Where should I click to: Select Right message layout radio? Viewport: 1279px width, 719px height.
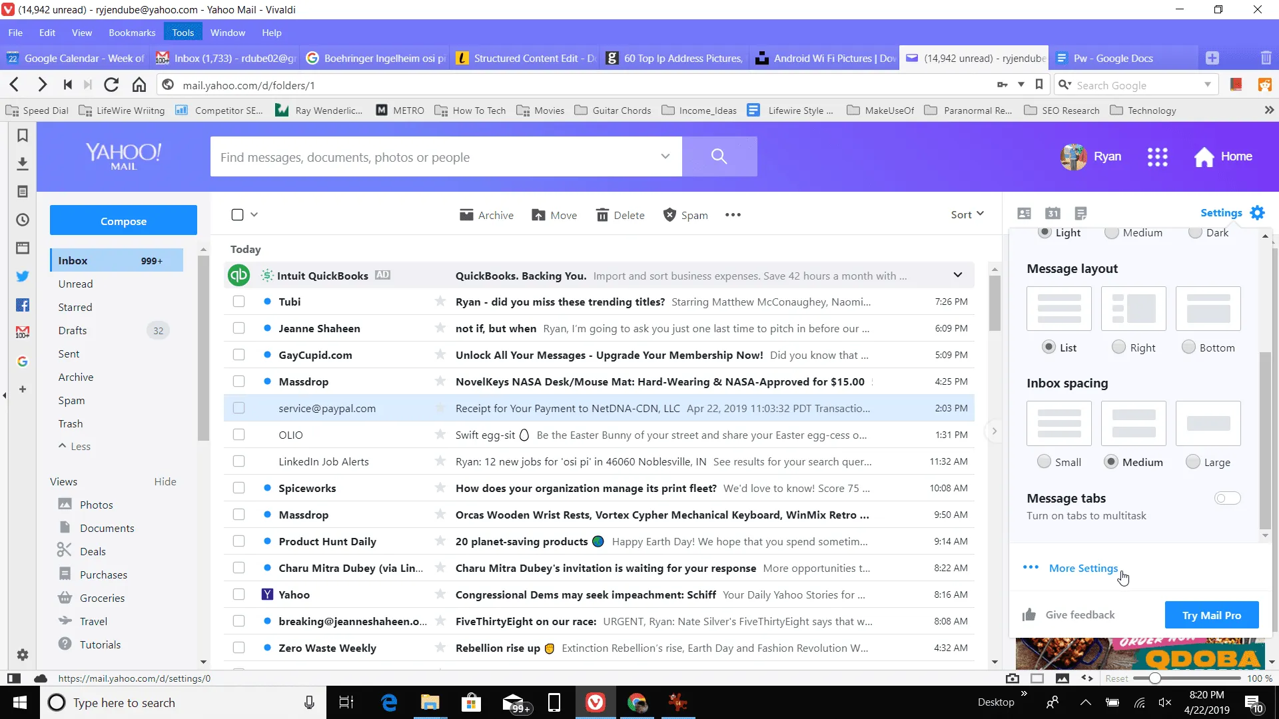[1118, 347]
